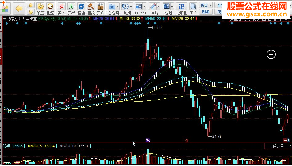Click the purple 榜 event marker
Viewport: 292px width, 166px height.
coord(148,140)
